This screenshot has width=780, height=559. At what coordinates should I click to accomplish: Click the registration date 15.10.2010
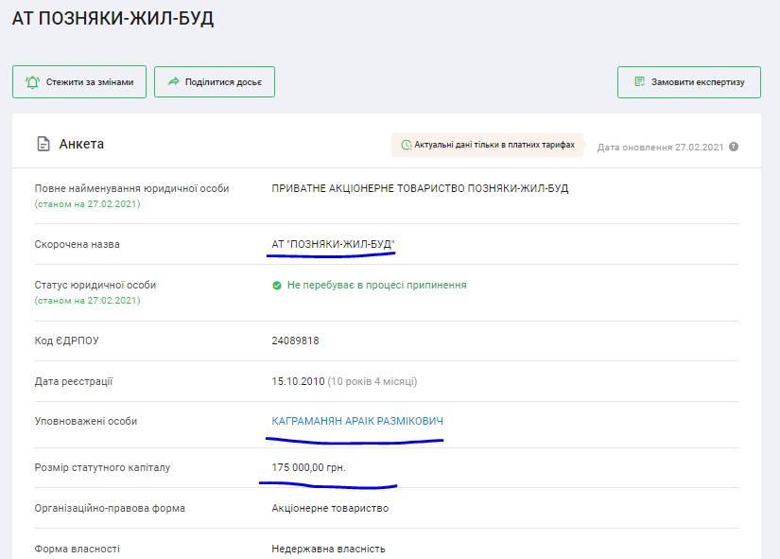298,381
